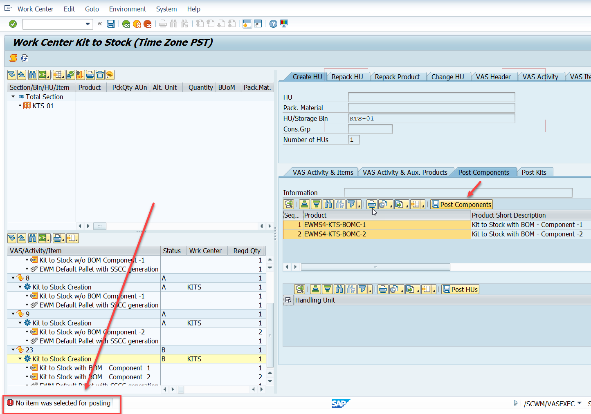The height and width of the screenshot is (414, 591).
Task: Click Collapse All in the HU tree toolbar
Action: (22, 75)
